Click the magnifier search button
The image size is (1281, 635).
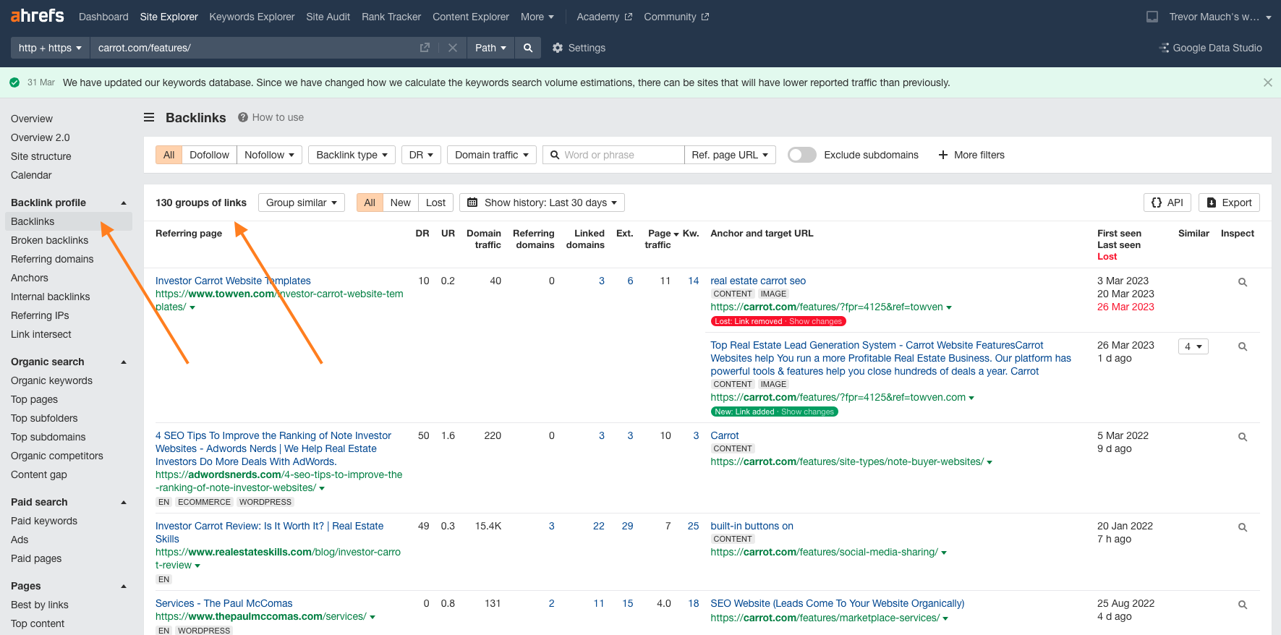point(528,48)
